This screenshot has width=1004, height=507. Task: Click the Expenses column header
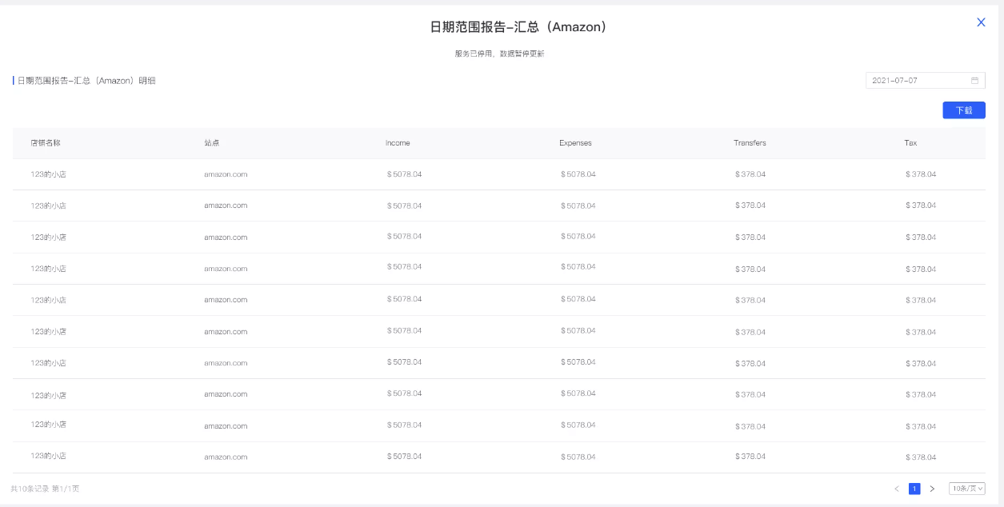[575, 143]
